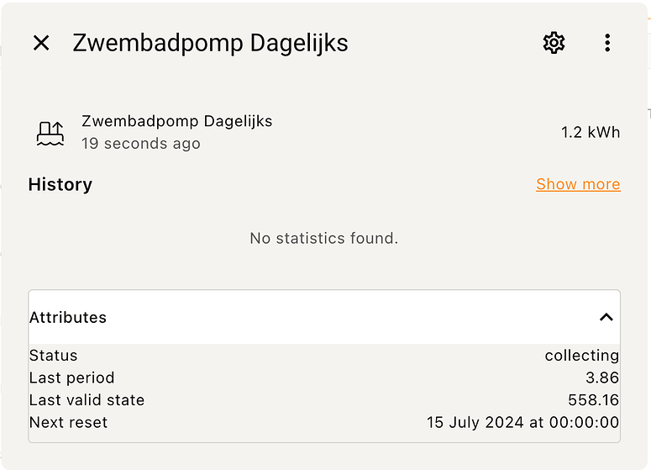The width and height of the screenshot is (651, 470).
Task: Select the Status attribute row label
Action: coord(54,356)
